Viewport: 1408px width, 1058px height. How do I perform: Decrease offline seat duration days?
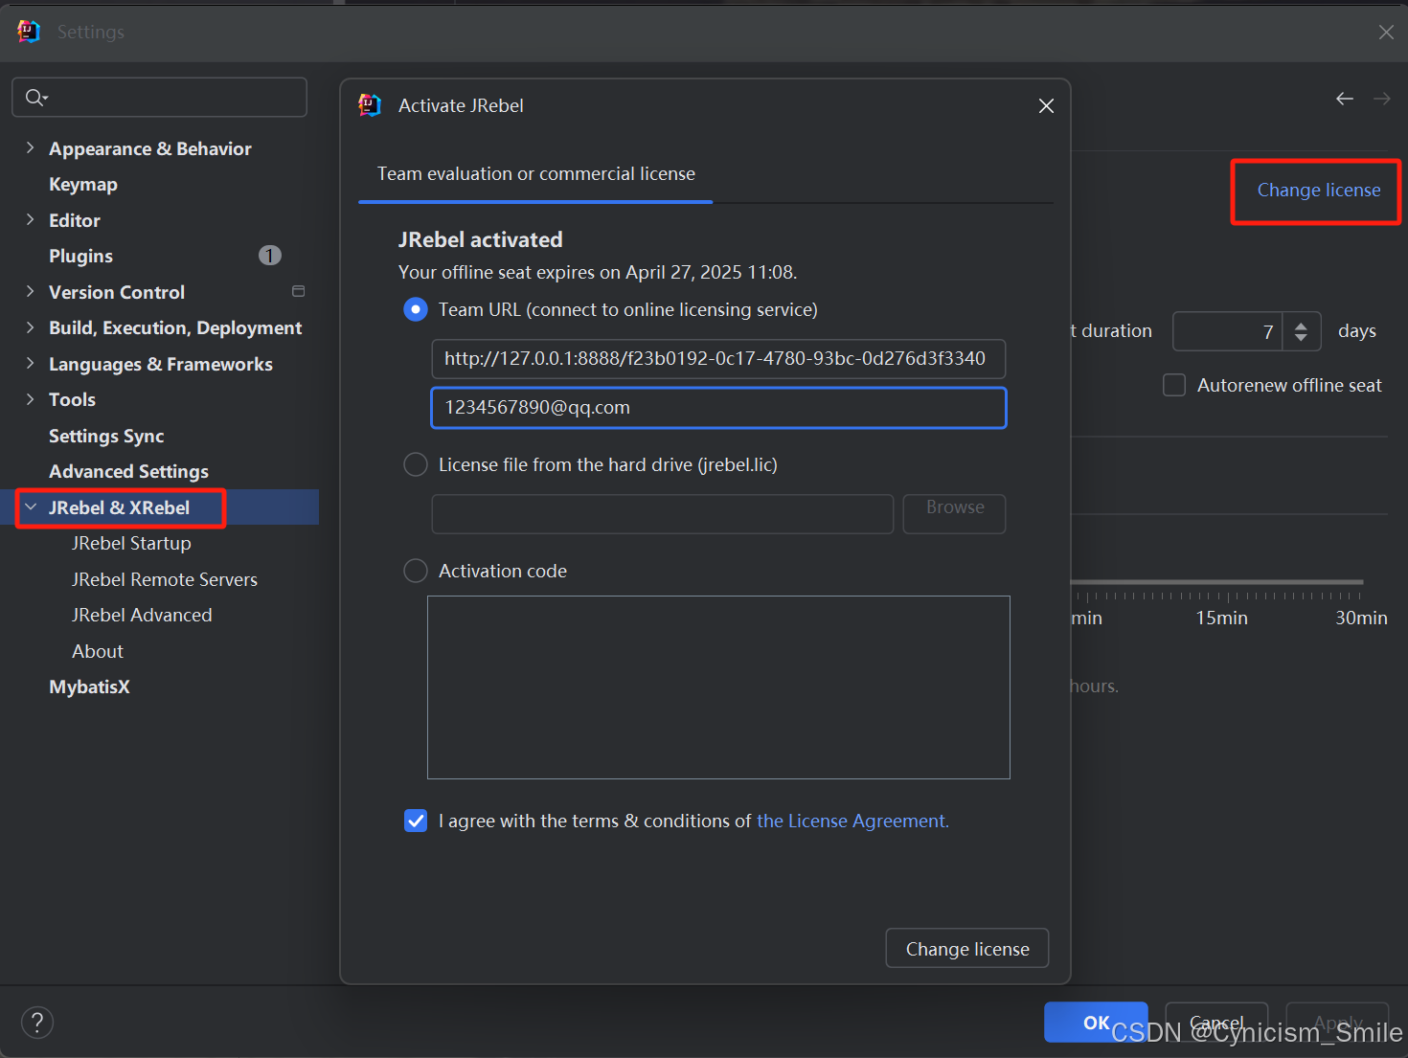pyautogui.click(x=1301, y=338)
